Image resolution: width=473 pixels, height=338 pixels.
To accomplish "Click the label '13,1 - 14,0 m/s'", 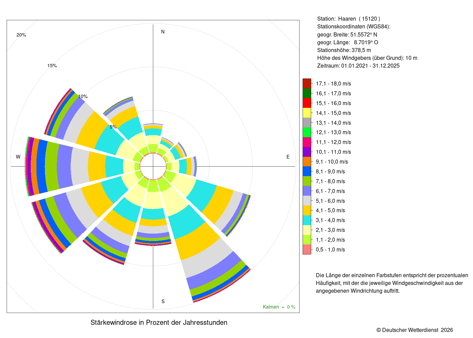I will coord(333,123).
